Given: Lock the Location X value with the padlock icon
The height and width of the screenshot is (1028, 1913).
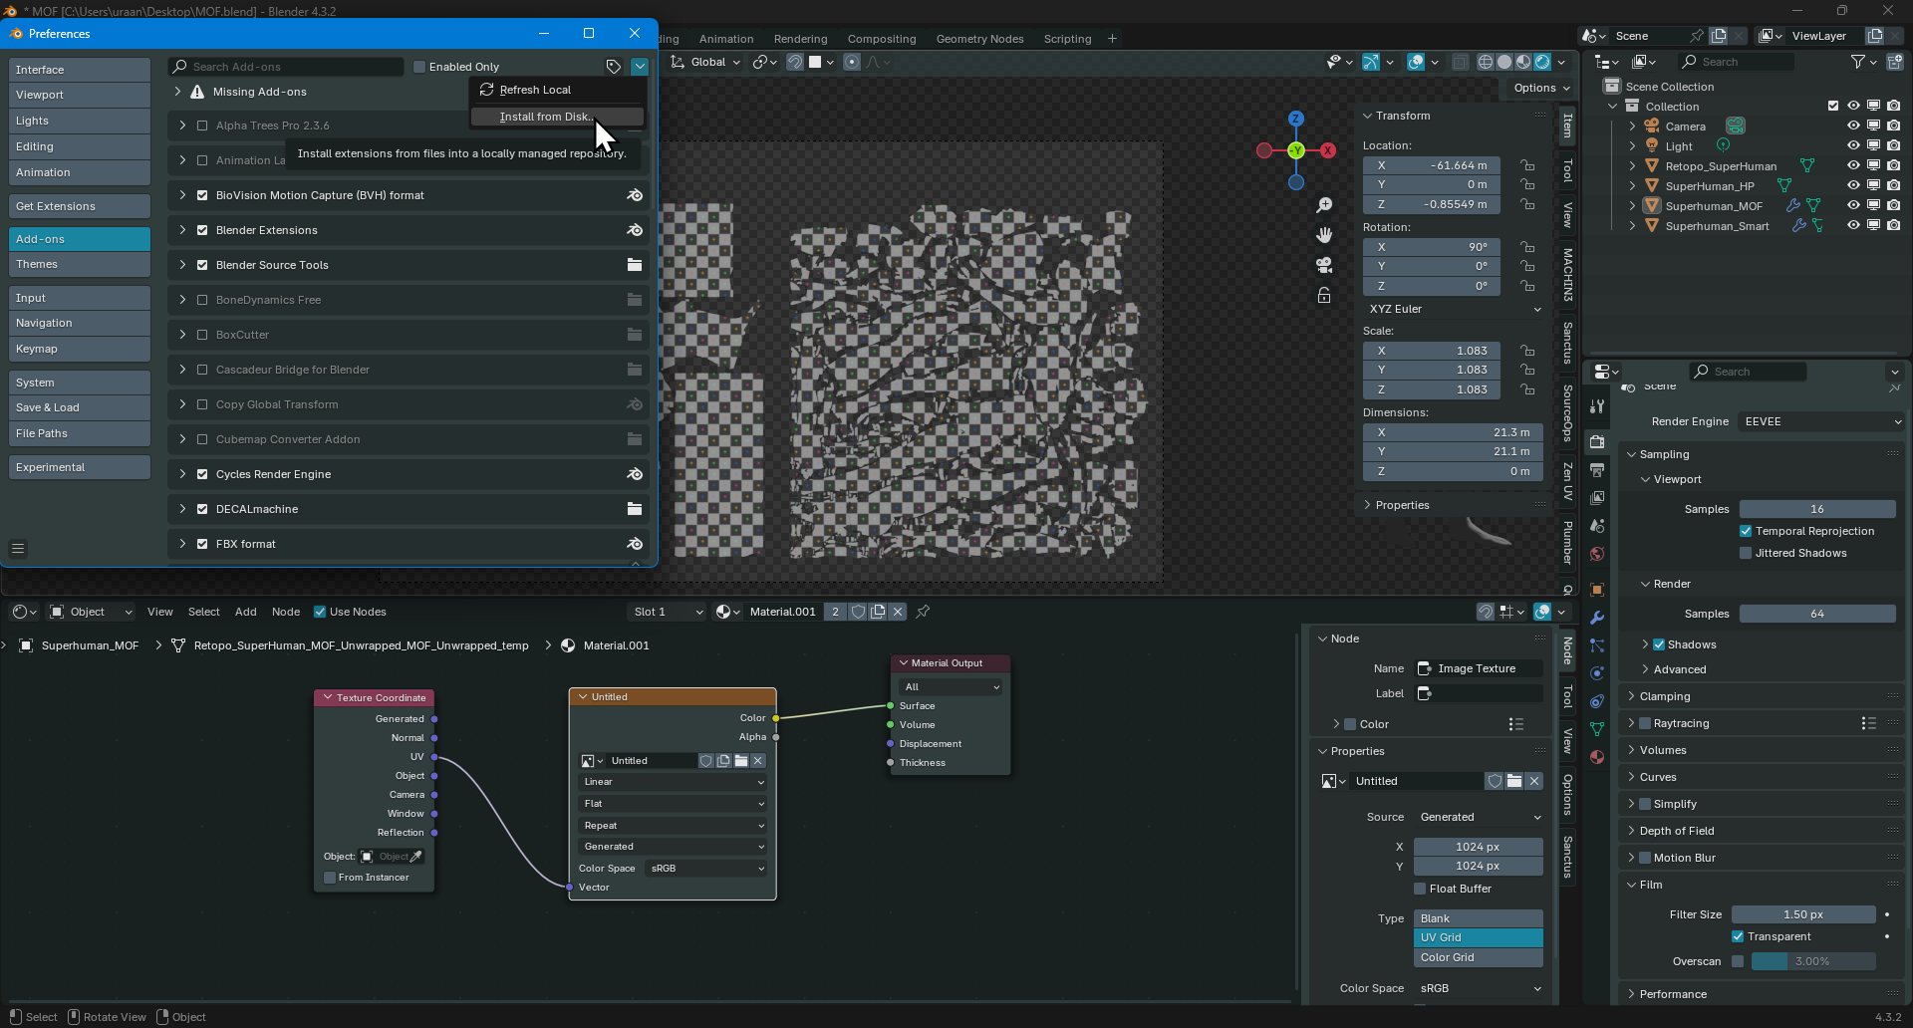Looking at the screenshot, I should pyautogui.click(x=1527, y=165).
